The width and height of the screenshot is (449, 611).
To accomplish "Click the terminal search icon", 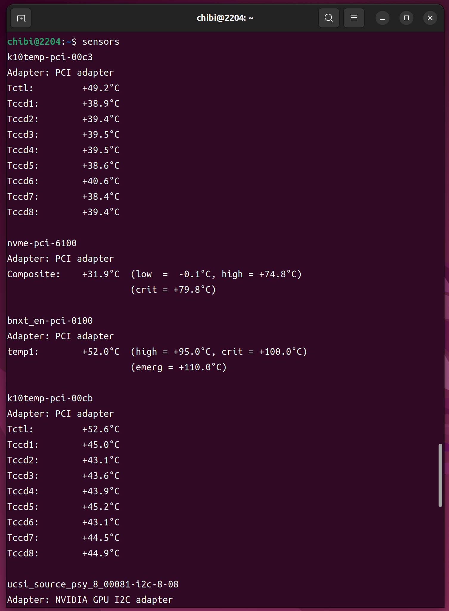I will point(329,18).
